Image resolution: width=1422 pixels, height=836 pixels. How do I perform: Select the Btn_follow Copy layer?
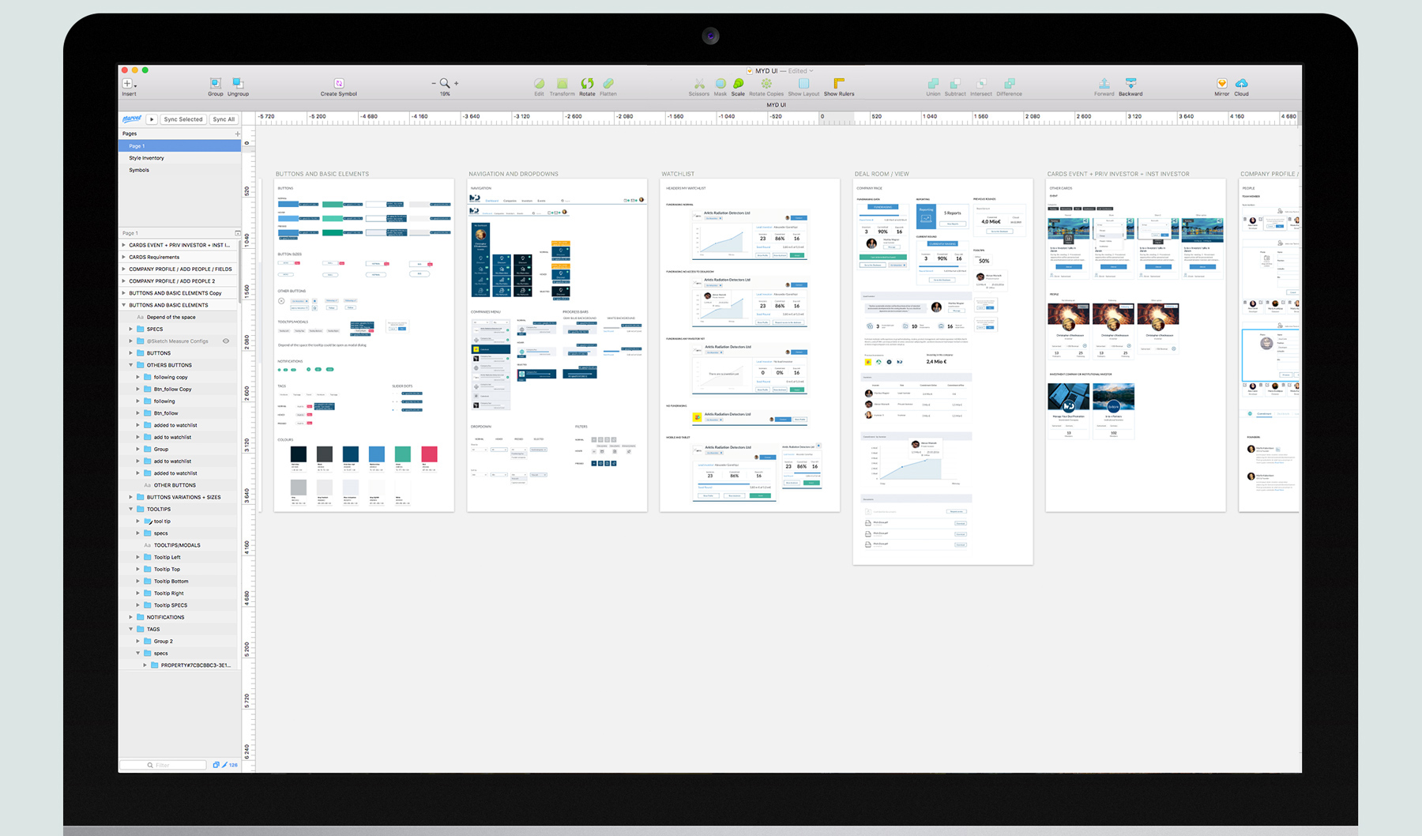[x=172, y=389]
